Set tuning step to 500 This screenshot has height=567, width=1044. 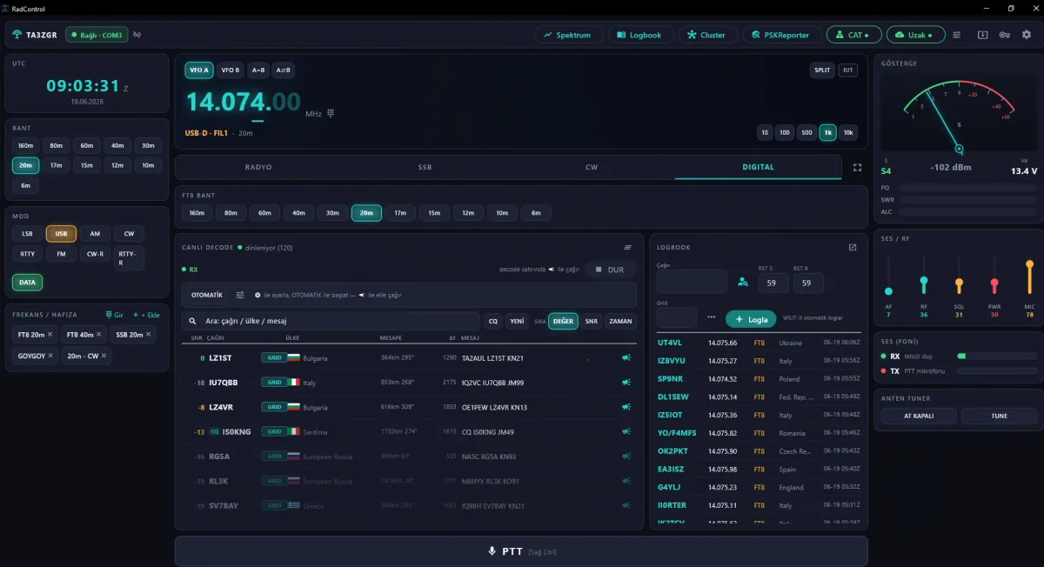coord(806,132)
